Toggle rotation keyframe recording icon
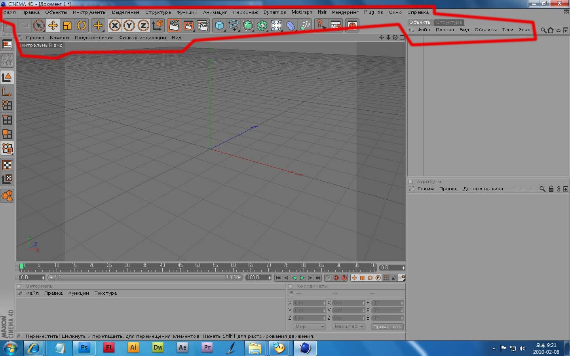 tap(370, 278)
